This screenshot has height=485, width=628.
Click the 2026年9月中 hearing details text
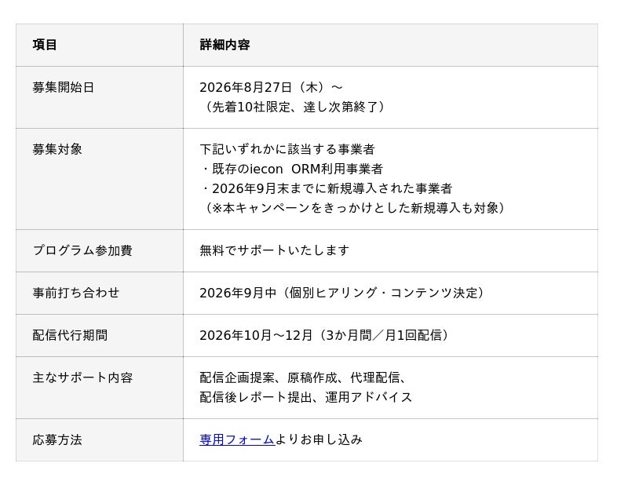(344, 293)
